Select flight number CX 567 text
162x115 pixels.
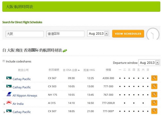tap(52, 78)
